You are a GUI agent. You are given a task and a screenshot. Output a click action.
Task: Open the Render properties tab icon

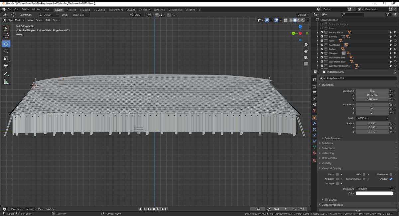(x=314, y=86)
